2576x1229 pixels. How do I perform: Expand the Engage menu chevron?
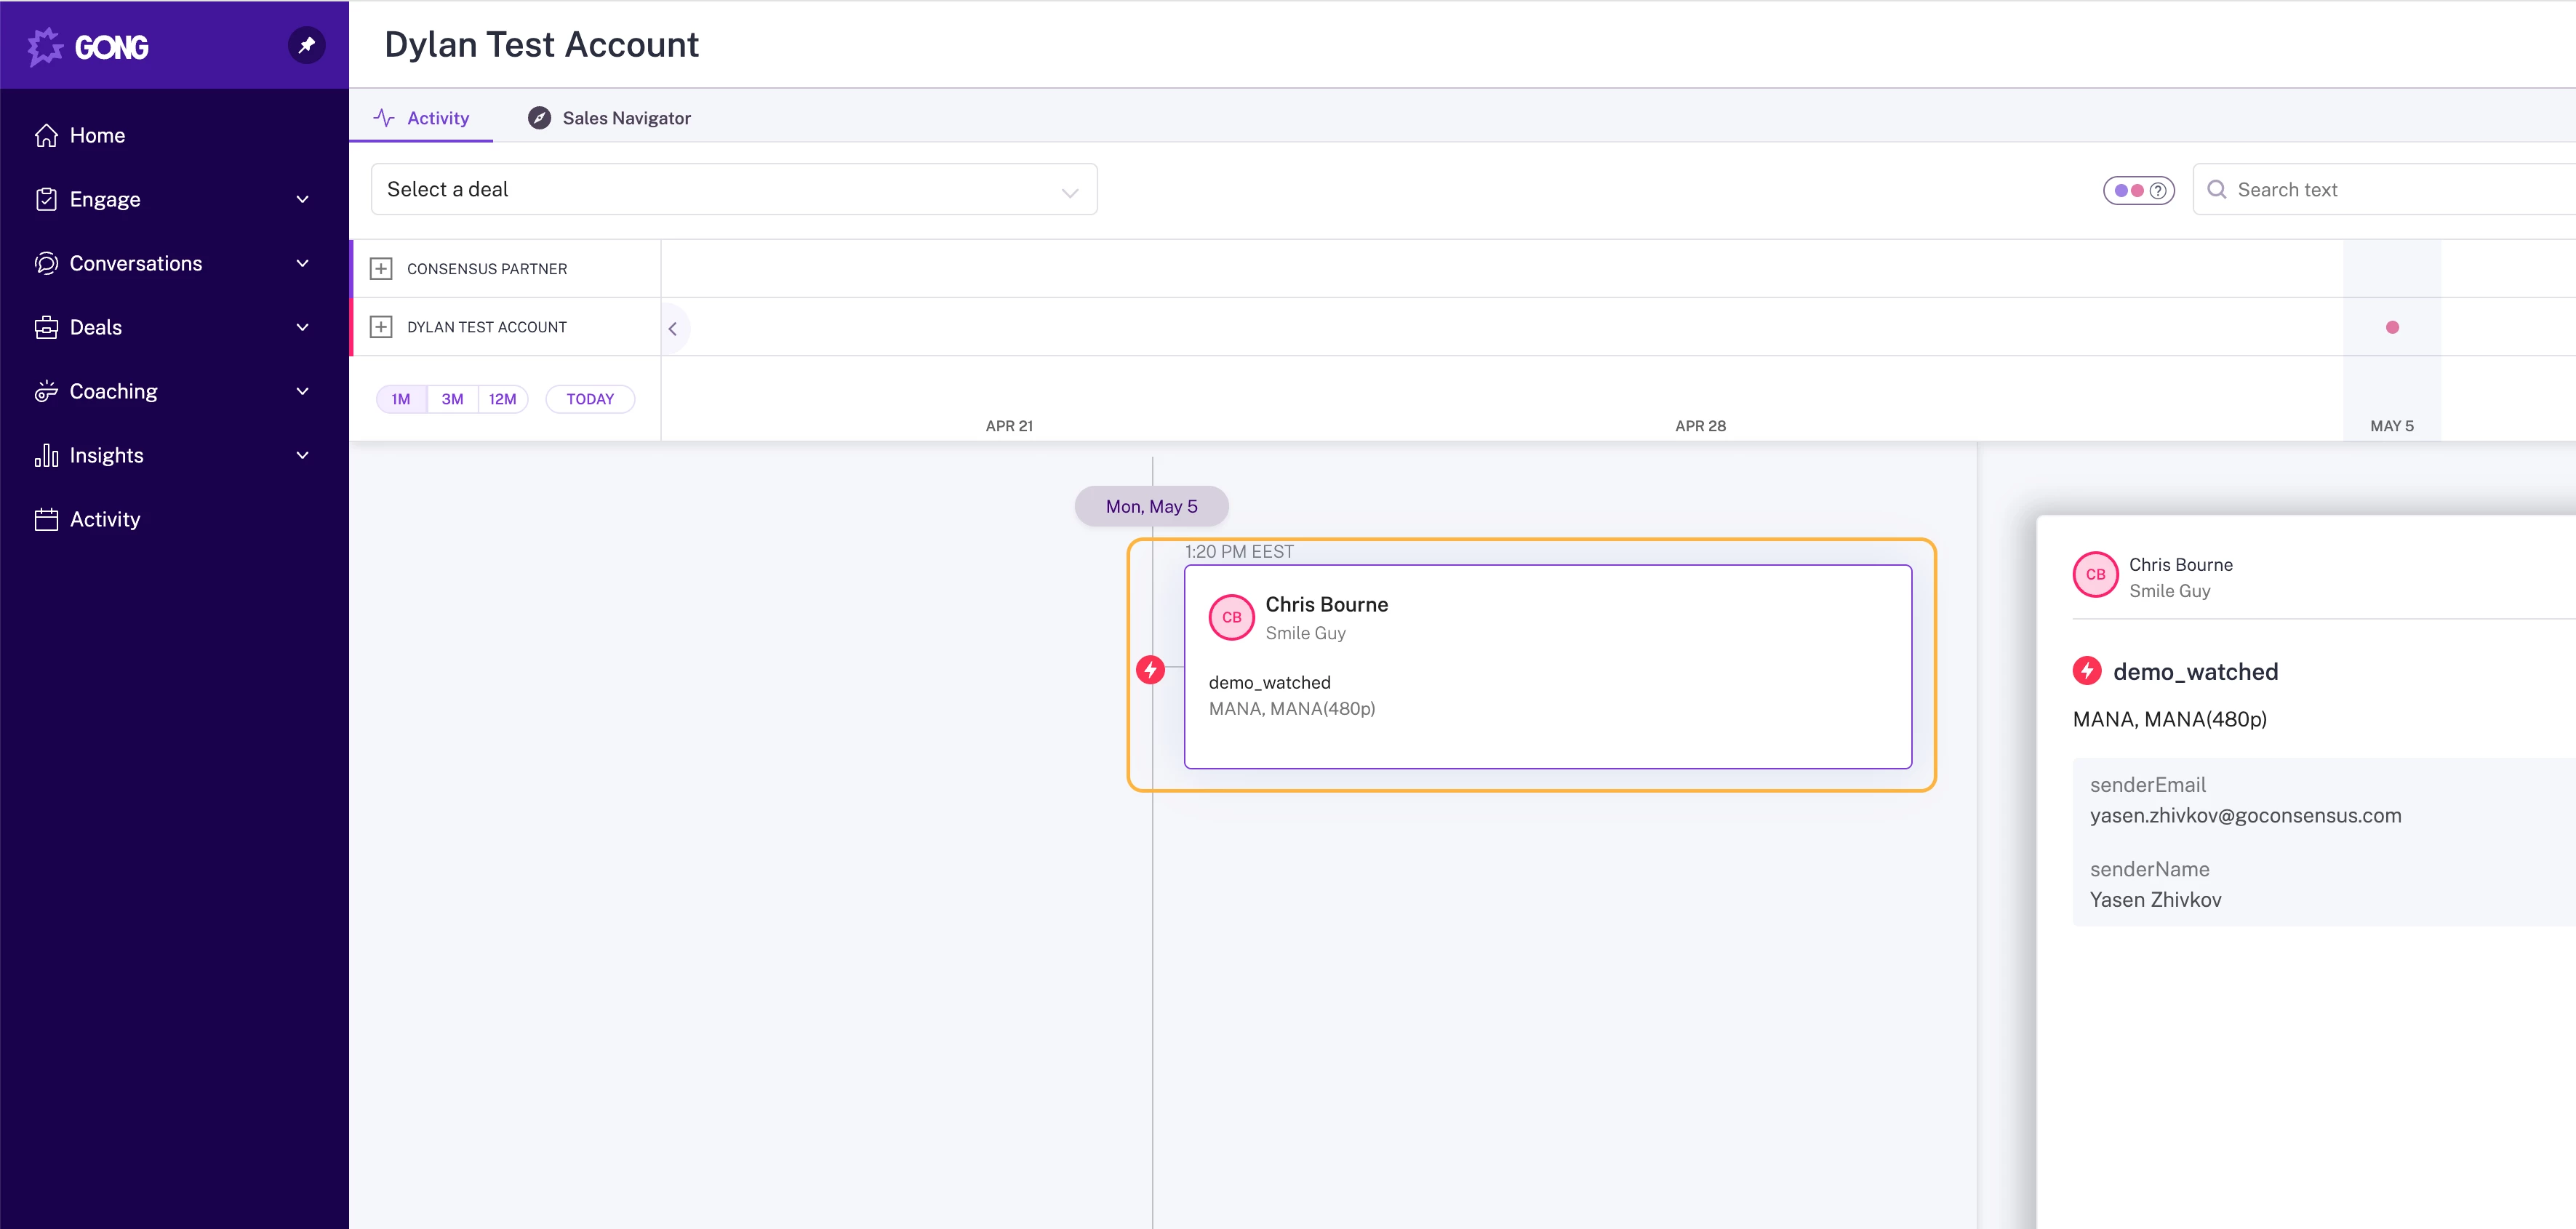(x=303, y=199)
